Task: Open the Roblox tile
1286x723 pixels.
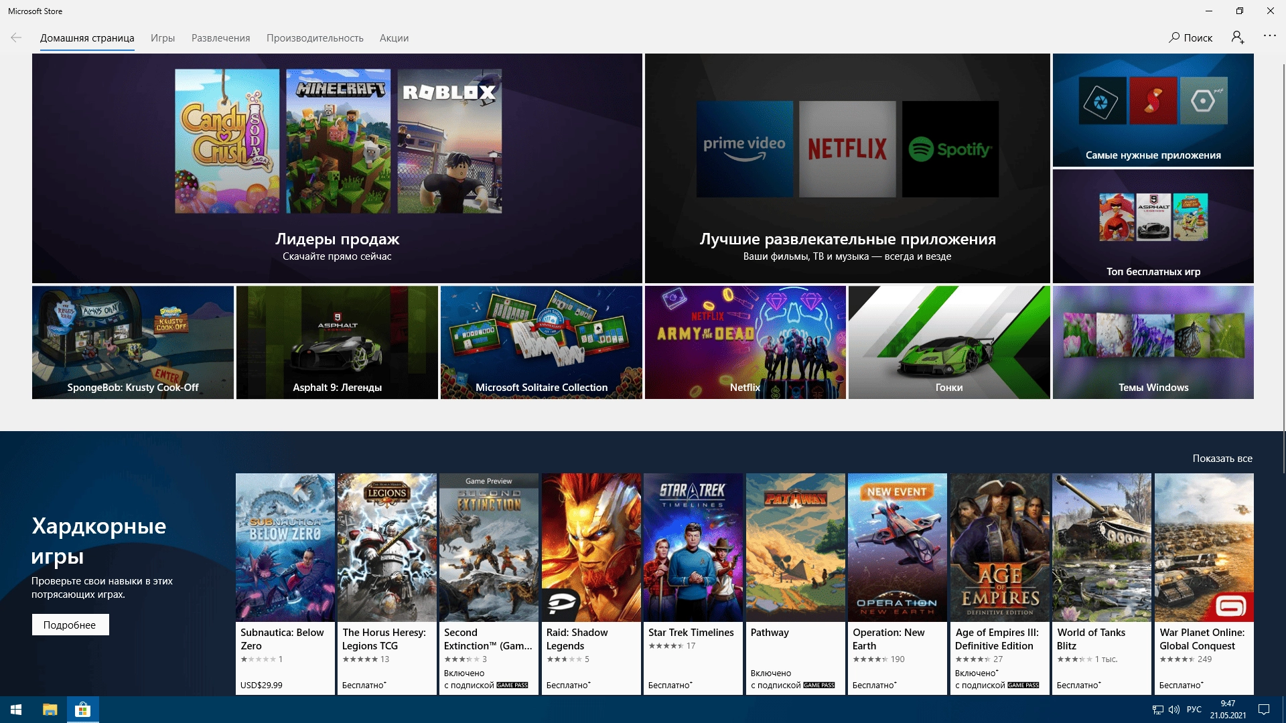Action: pos(449,141)
